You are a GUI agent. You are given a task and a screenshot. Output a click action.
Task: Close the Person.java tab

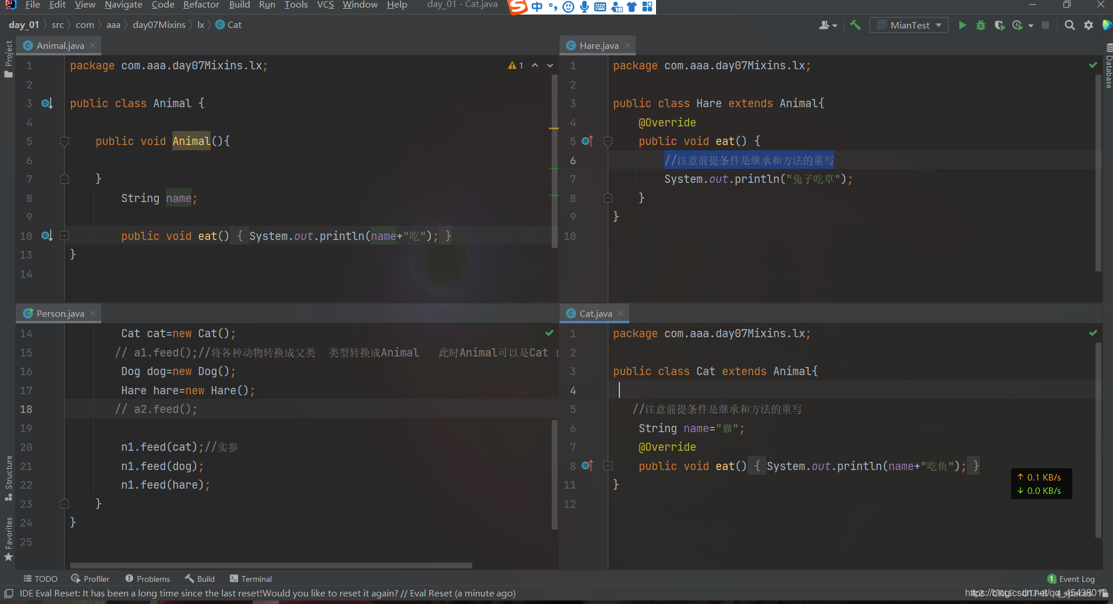click(x=93, y=313)
